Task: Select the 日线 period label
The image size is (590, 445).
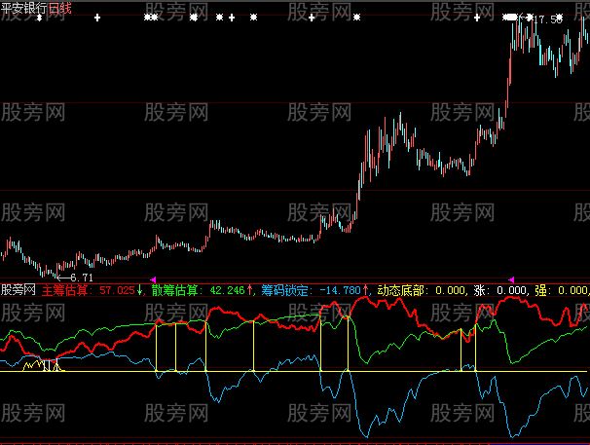Action: click(59, 8)
